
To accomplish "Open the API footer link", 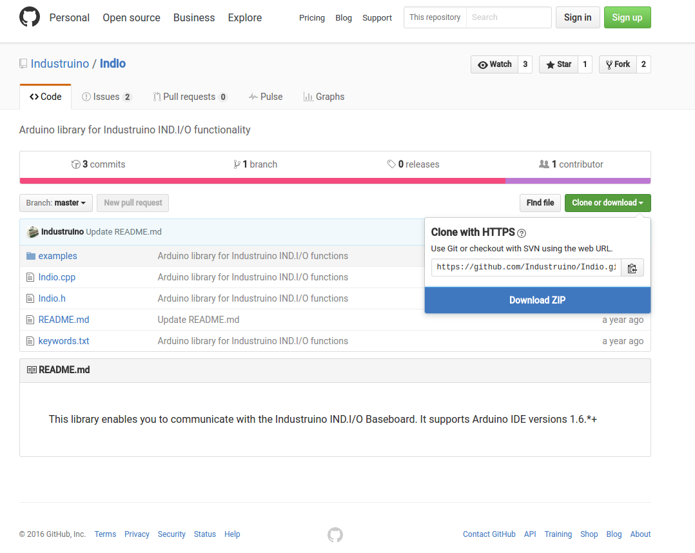I will pos(530,534).
